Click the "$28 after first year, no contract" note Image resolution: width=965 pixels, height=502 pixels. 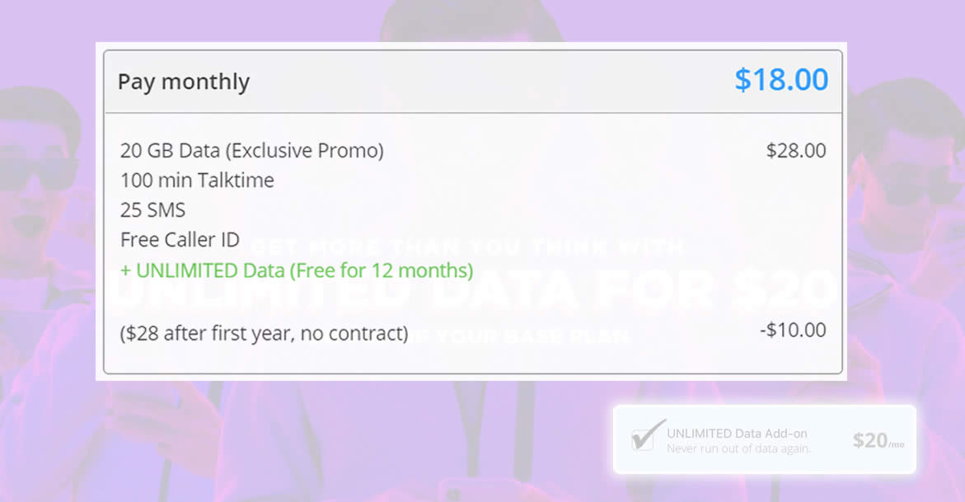pos(264,333)
